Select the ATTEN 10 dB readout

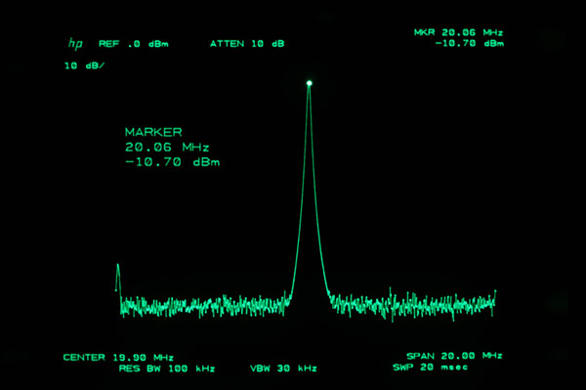point(247,44)
